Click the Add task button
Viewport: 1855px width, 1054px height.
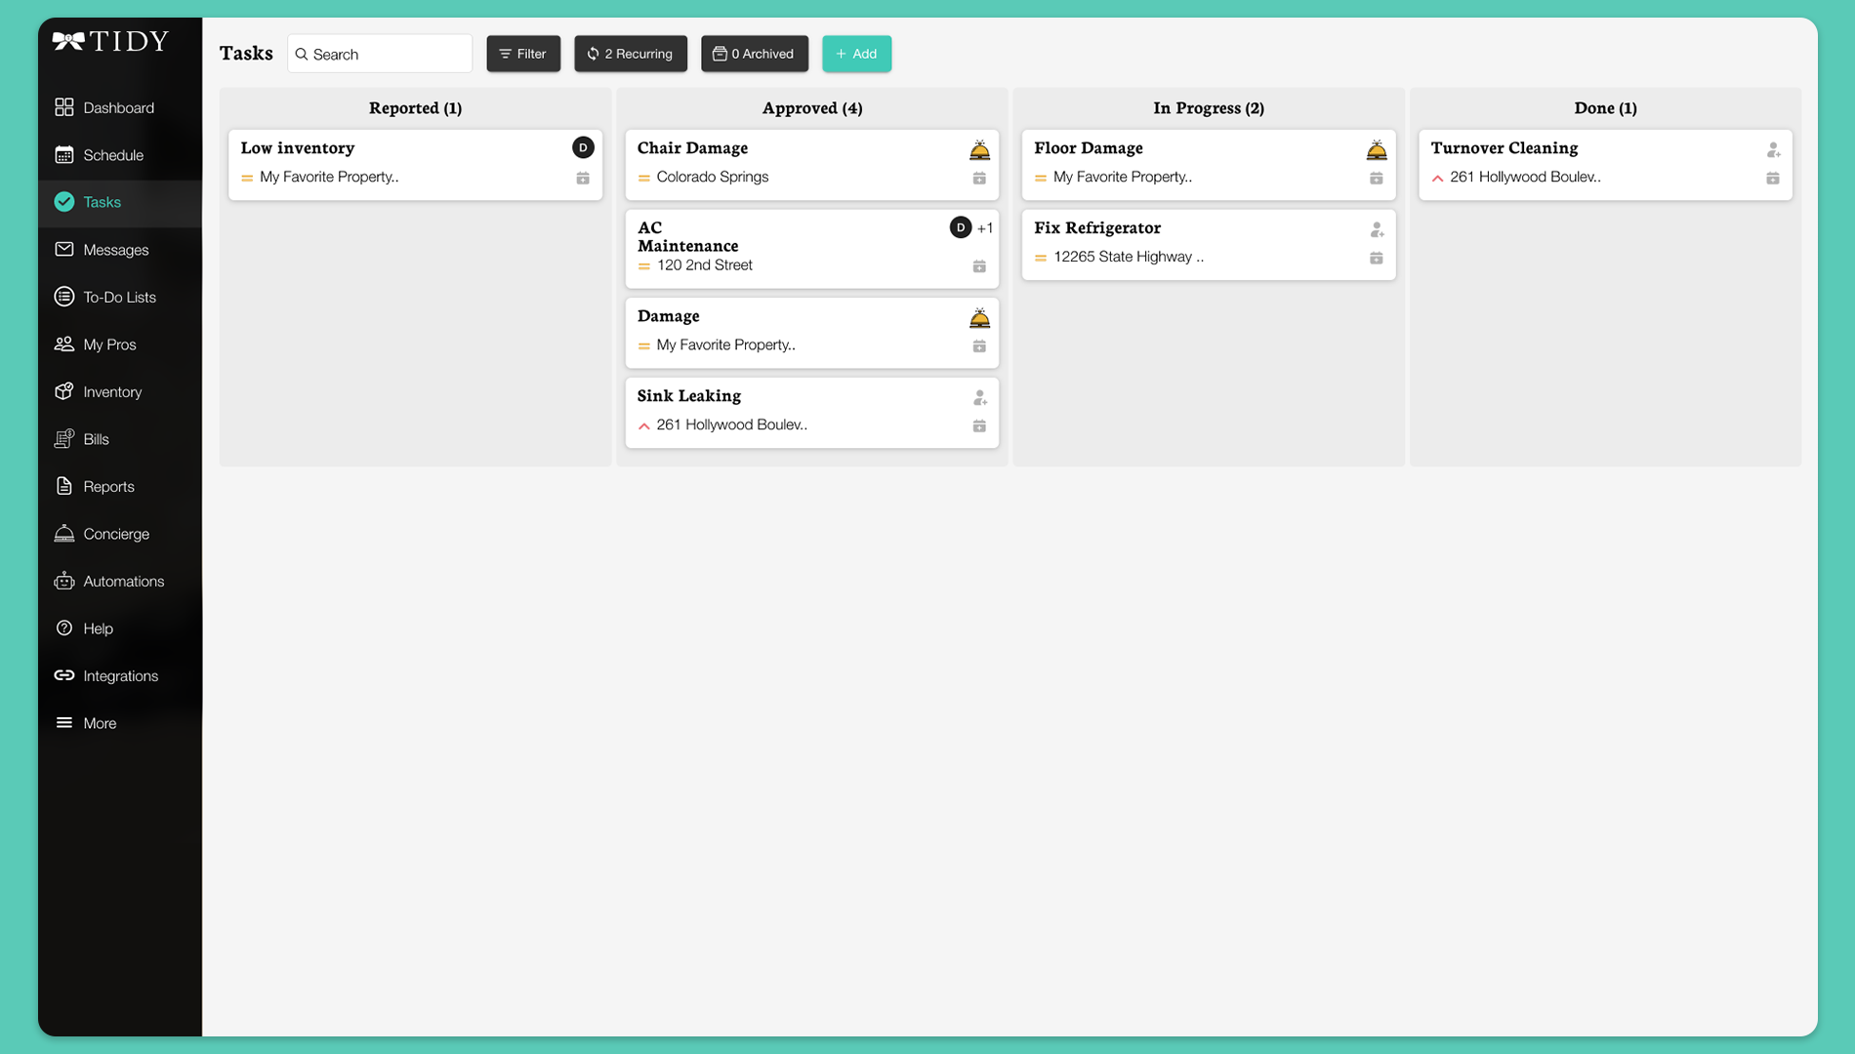point(856,54)
